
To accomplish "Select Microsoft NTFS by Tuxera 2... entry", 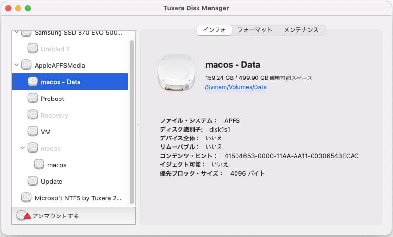I will [x=70, y=198].
